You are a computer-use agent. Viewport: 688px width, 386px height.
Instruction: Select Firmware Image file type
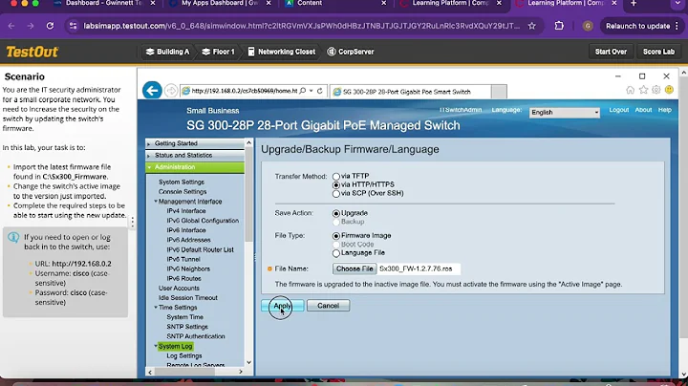[x=336, y=236]
